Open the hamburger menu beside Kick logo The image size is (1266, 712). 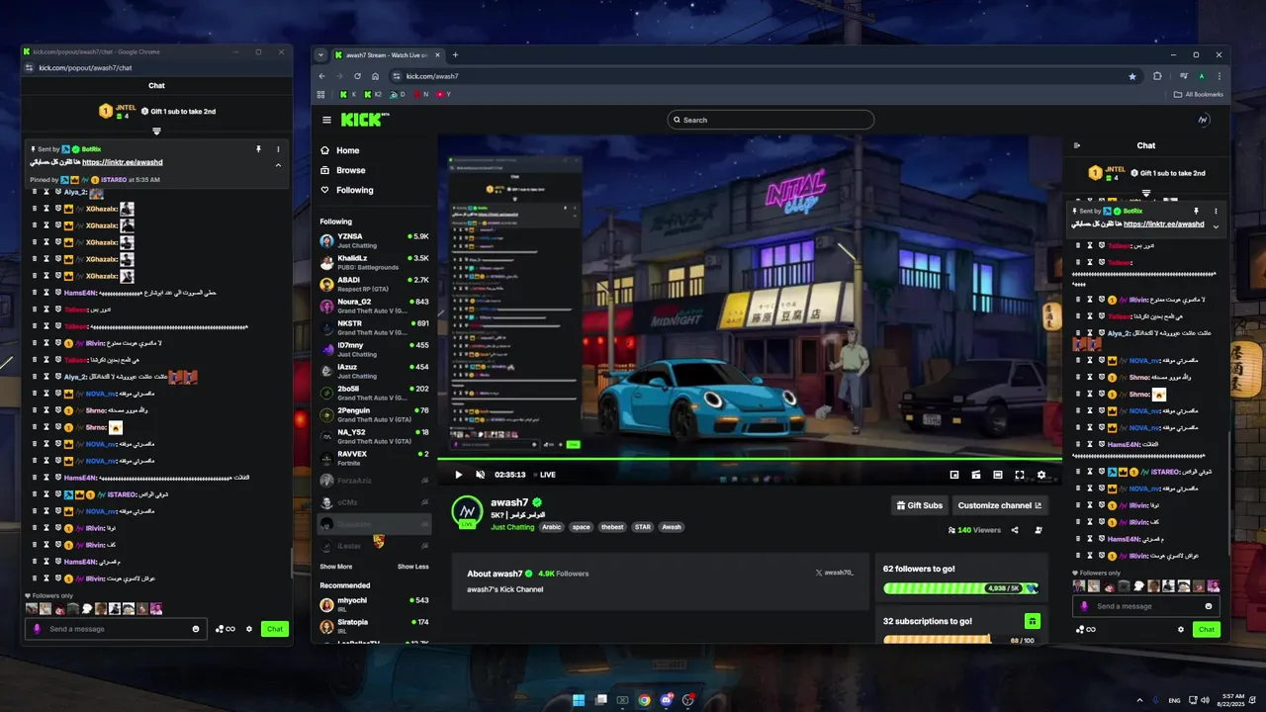(326, 120)
